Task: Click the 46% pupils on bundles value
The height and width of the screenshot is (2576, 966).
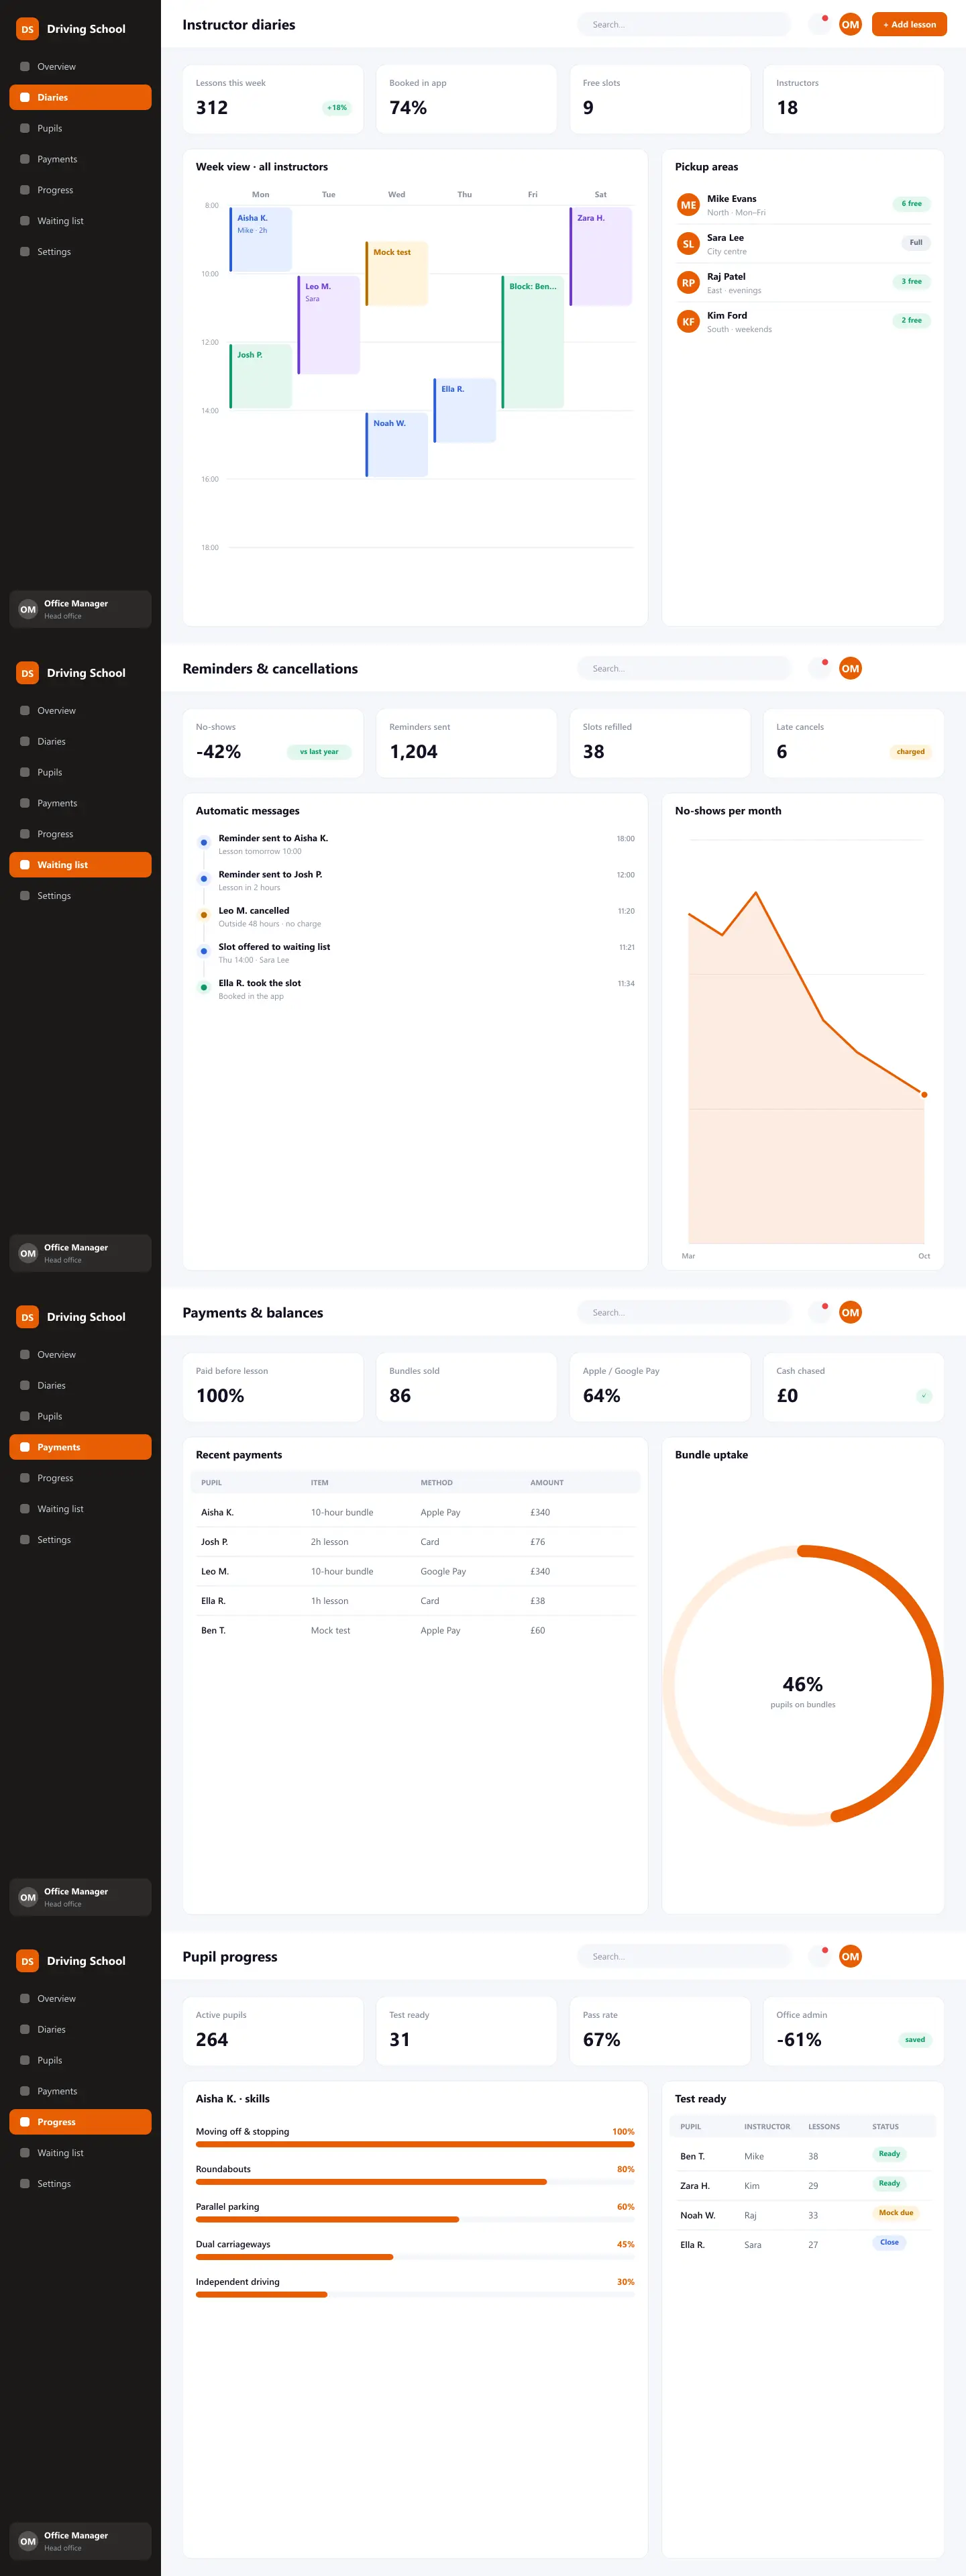Action: [803, 1685]
